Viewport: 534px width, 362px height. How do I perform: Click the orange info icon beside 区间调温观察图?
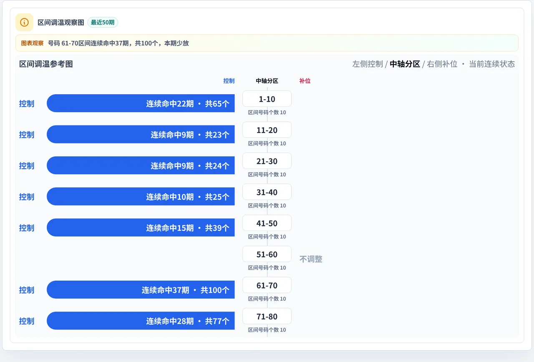[x=24, y=22]
